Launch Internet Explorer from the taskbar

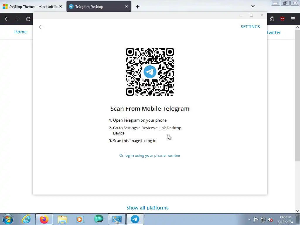[x=26, y=219]
